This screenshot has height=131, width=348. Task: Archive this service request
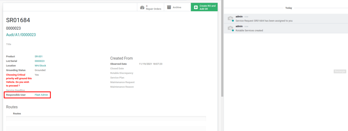coord(177,7)
